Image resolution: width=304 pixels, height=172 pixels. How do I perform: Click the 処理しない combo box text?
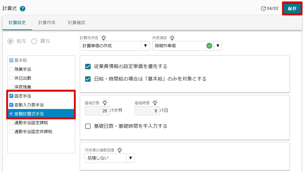98,158
